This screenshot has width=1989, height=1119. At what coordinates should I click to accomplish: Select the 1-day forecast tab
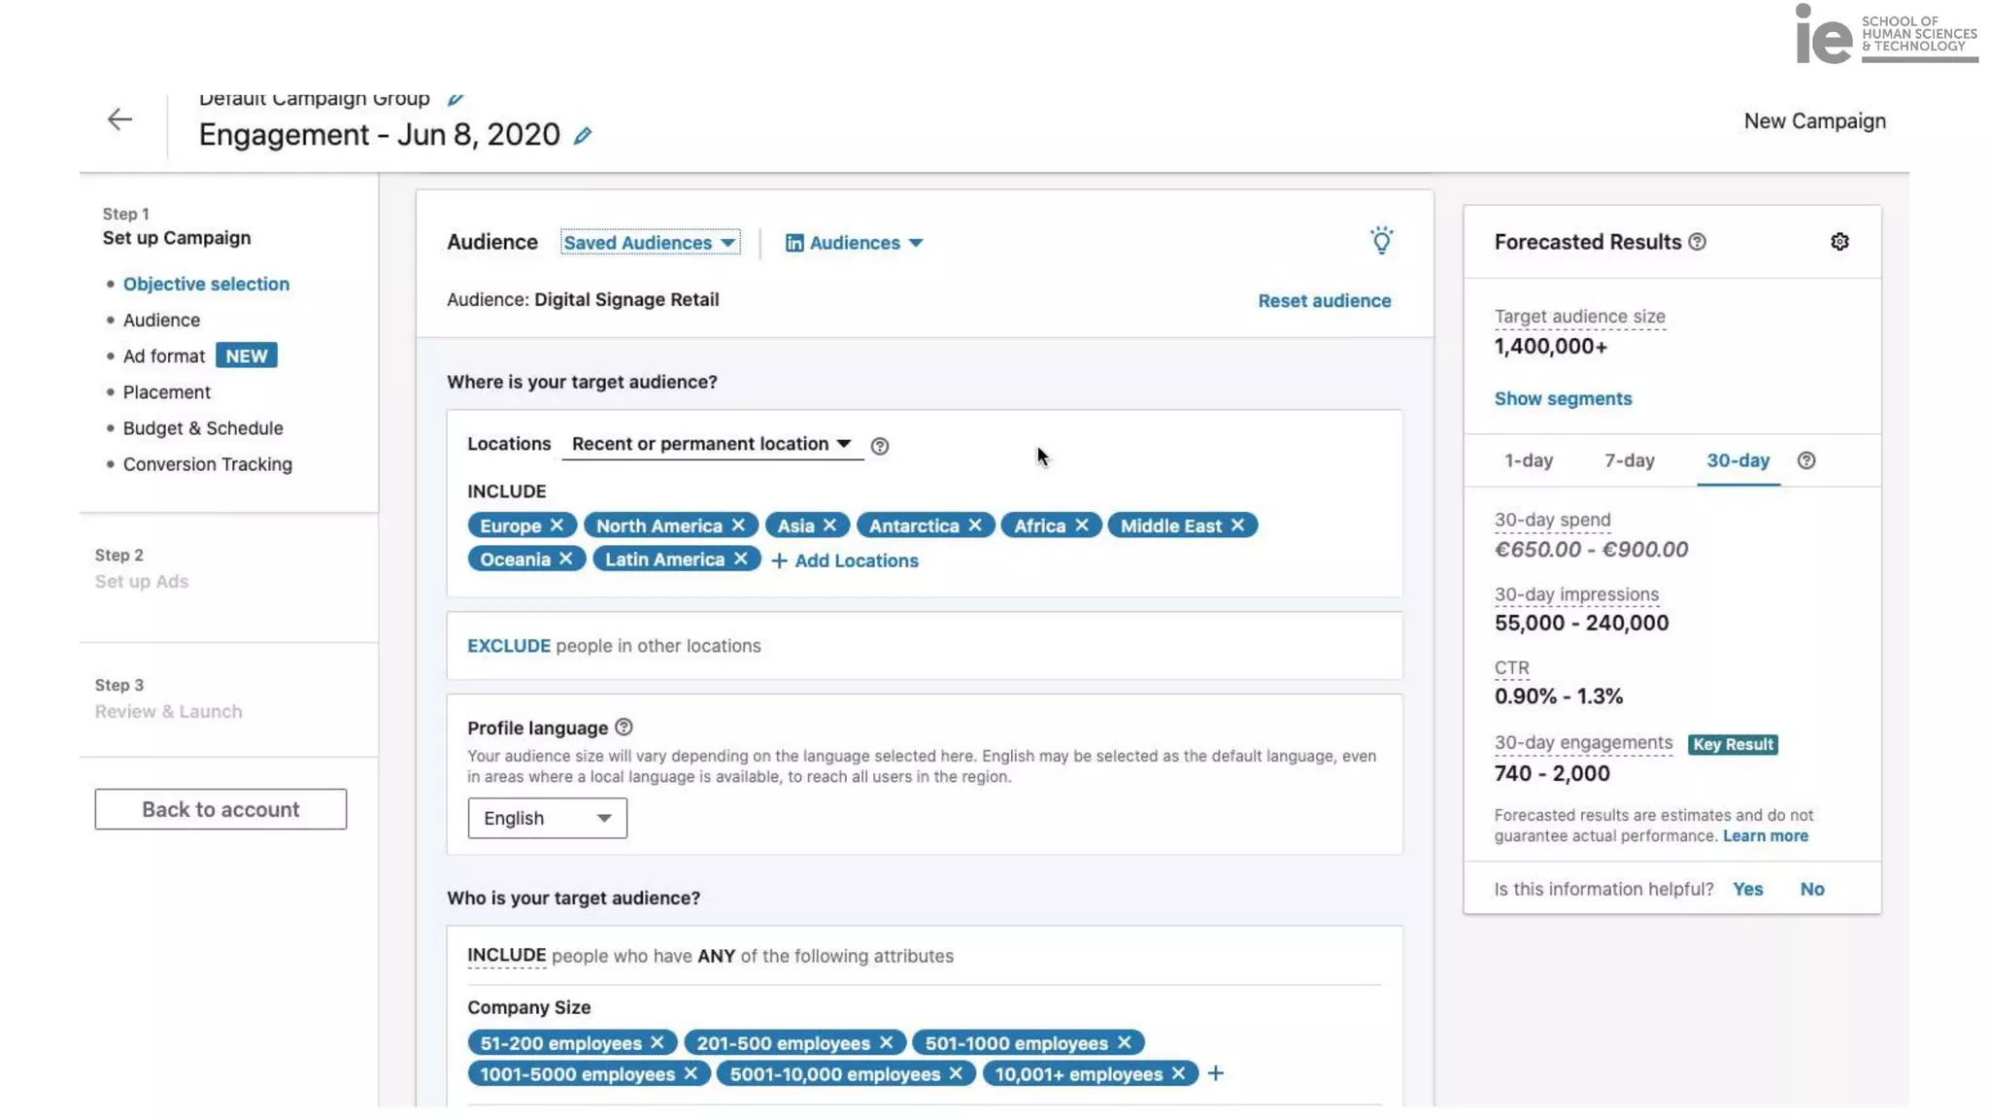point(1528,460)
